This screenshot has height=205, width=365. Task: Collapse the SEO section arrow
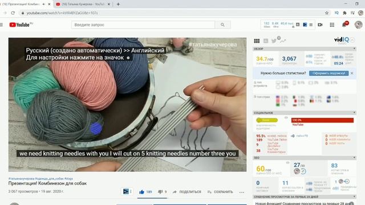pos(354,158)
